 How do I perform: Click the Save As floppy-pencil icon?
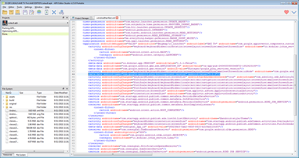[x=32, y=13]
